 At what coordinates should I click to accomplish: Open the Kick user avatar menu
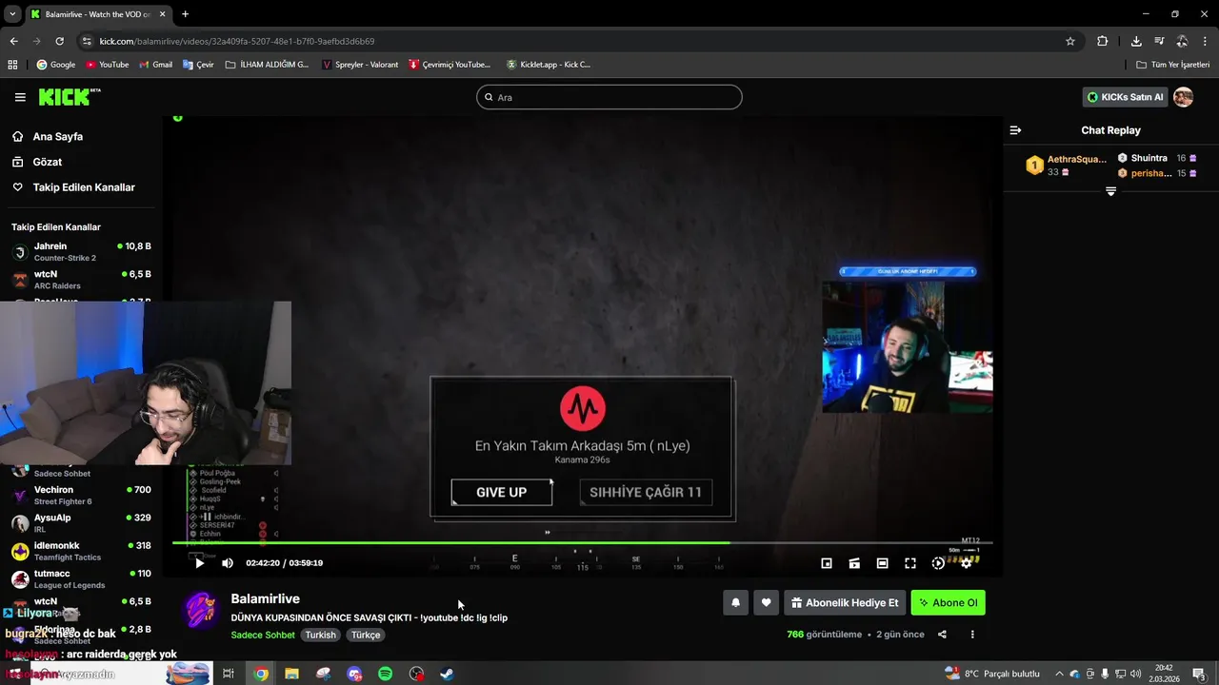point(1183,97)
